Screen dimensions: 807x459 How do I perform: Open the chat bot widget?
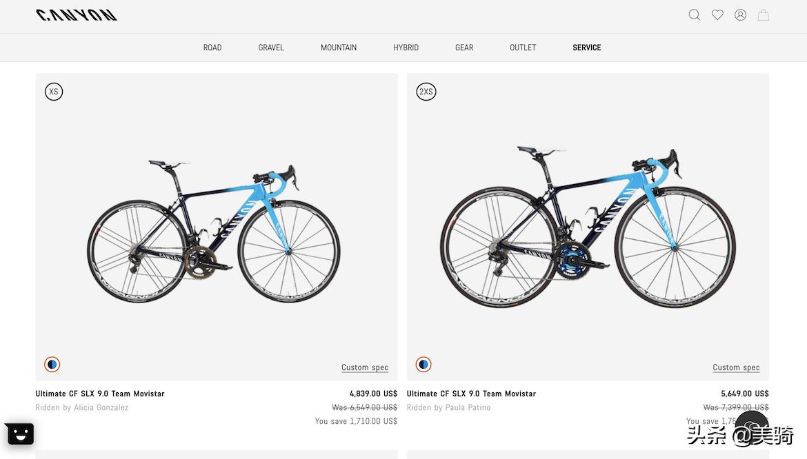point(19,433)
